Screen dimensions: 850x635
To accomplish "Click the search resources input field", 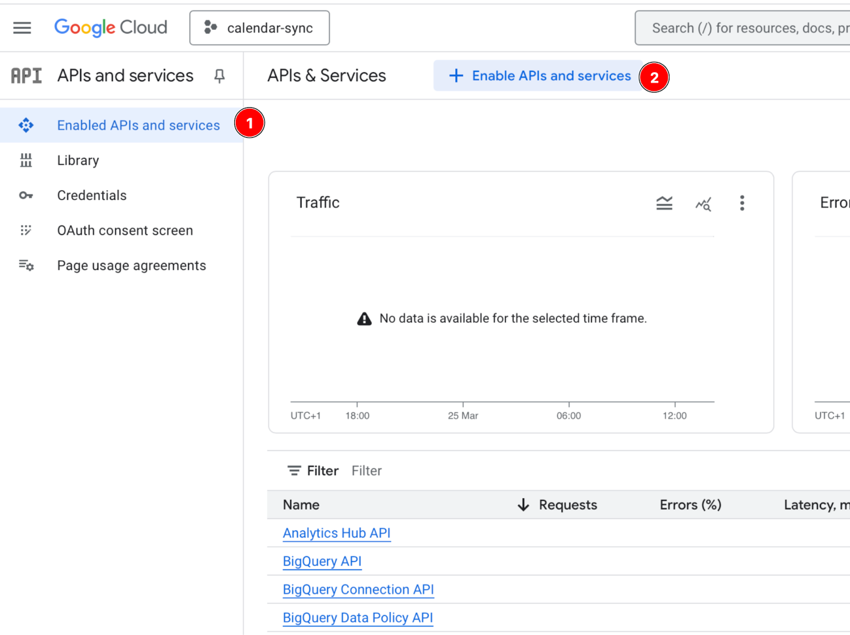I will [743, 28].
